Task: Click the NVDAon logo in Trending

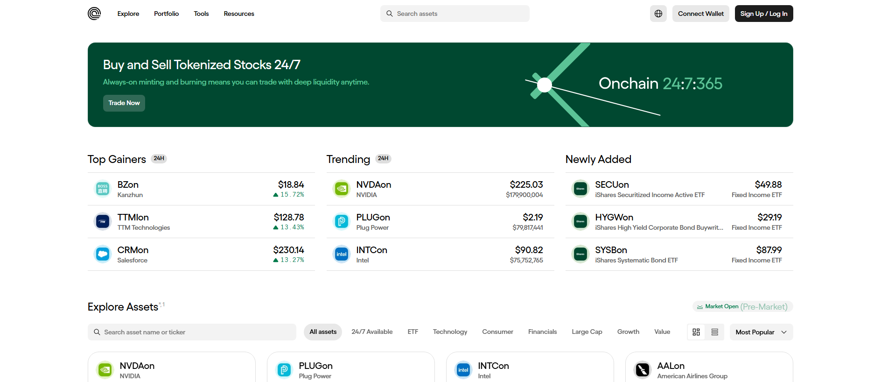Action: 342,189
